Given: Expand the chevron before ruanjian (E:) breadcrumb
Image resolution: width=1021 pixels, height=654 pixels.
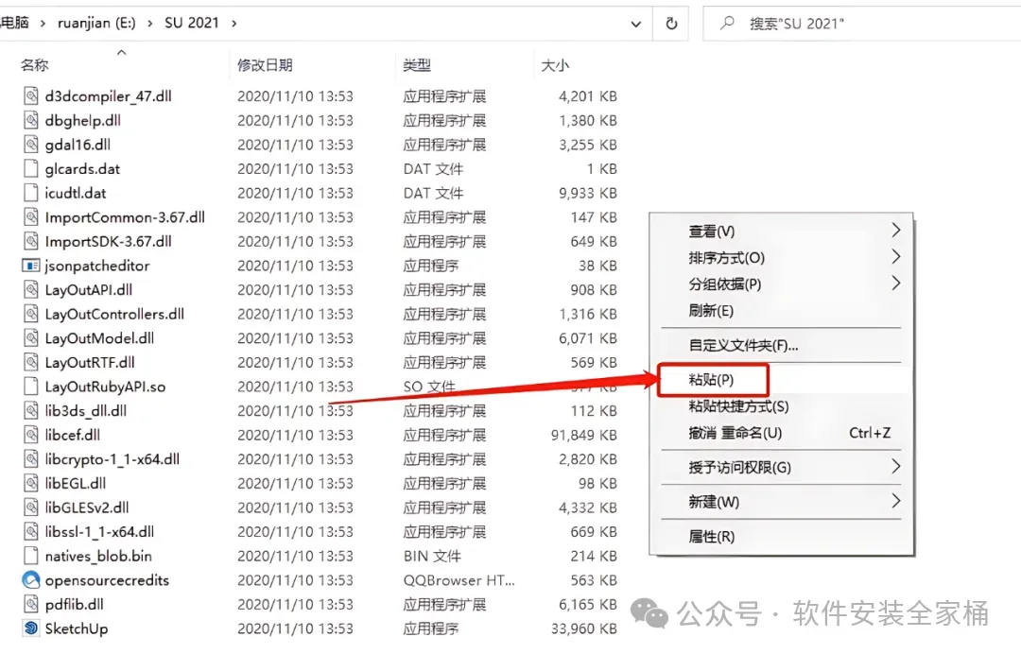Looking at the screenshot, I should coord(43,24).
